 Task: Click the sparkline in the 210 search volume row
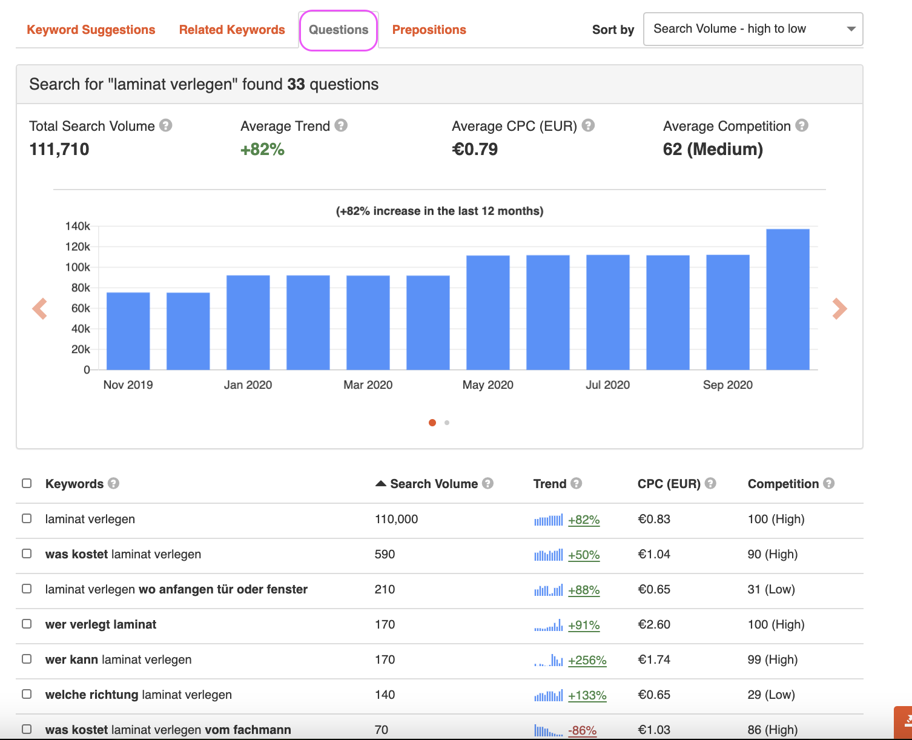point(549,590)
